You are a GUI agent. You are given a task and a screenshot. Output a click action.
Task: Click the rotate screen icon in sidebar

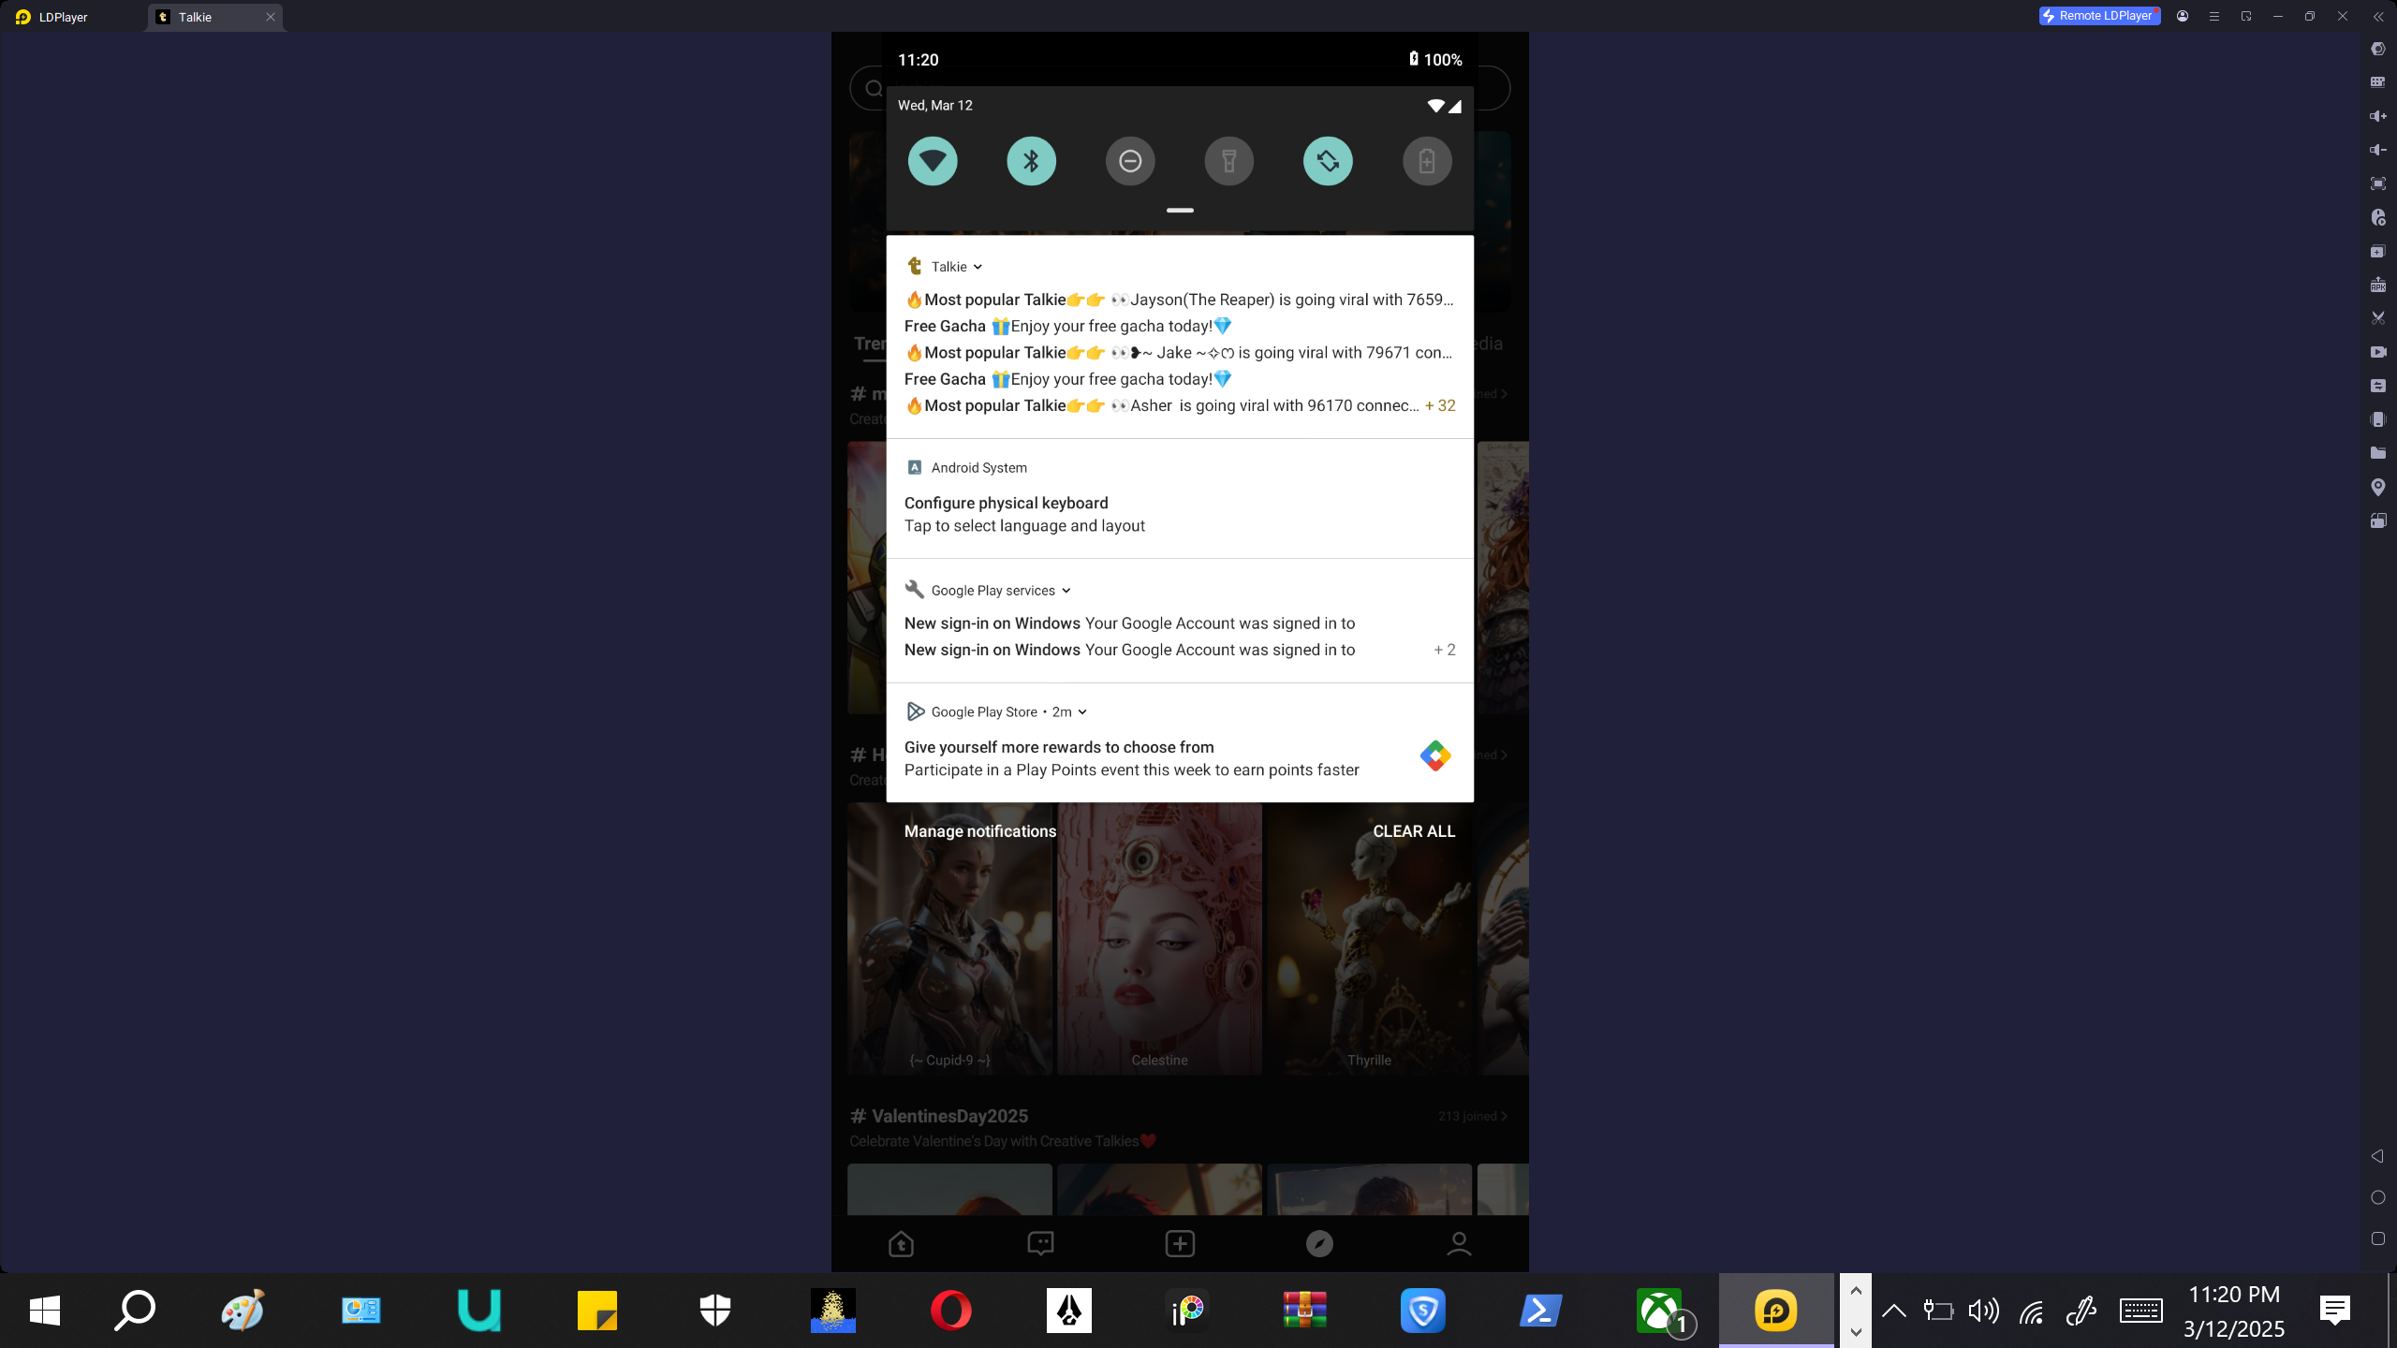coord(2377,520)
